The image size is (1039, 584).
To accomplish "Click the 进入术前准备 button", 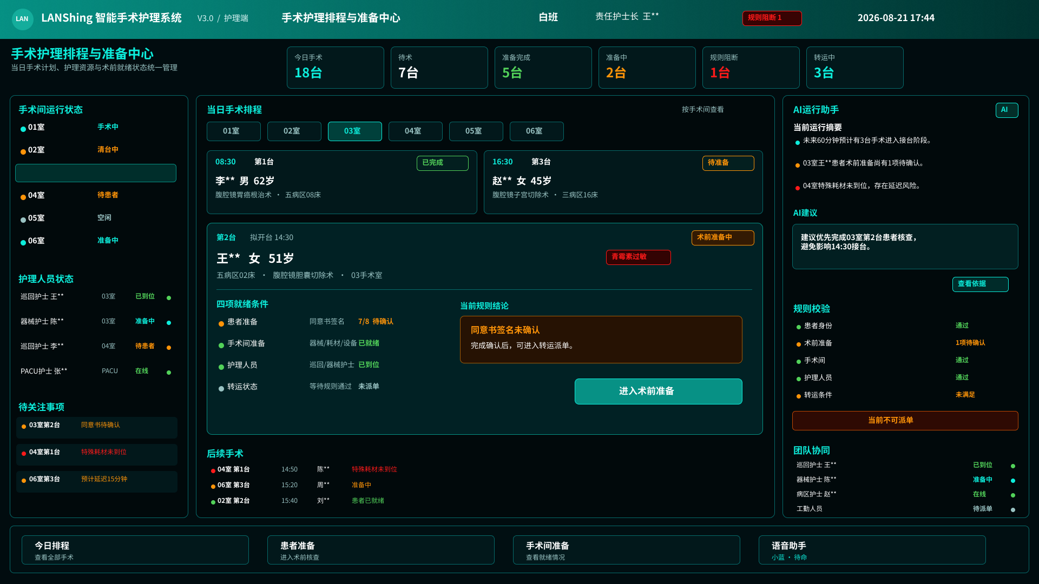I will [658, 391].
